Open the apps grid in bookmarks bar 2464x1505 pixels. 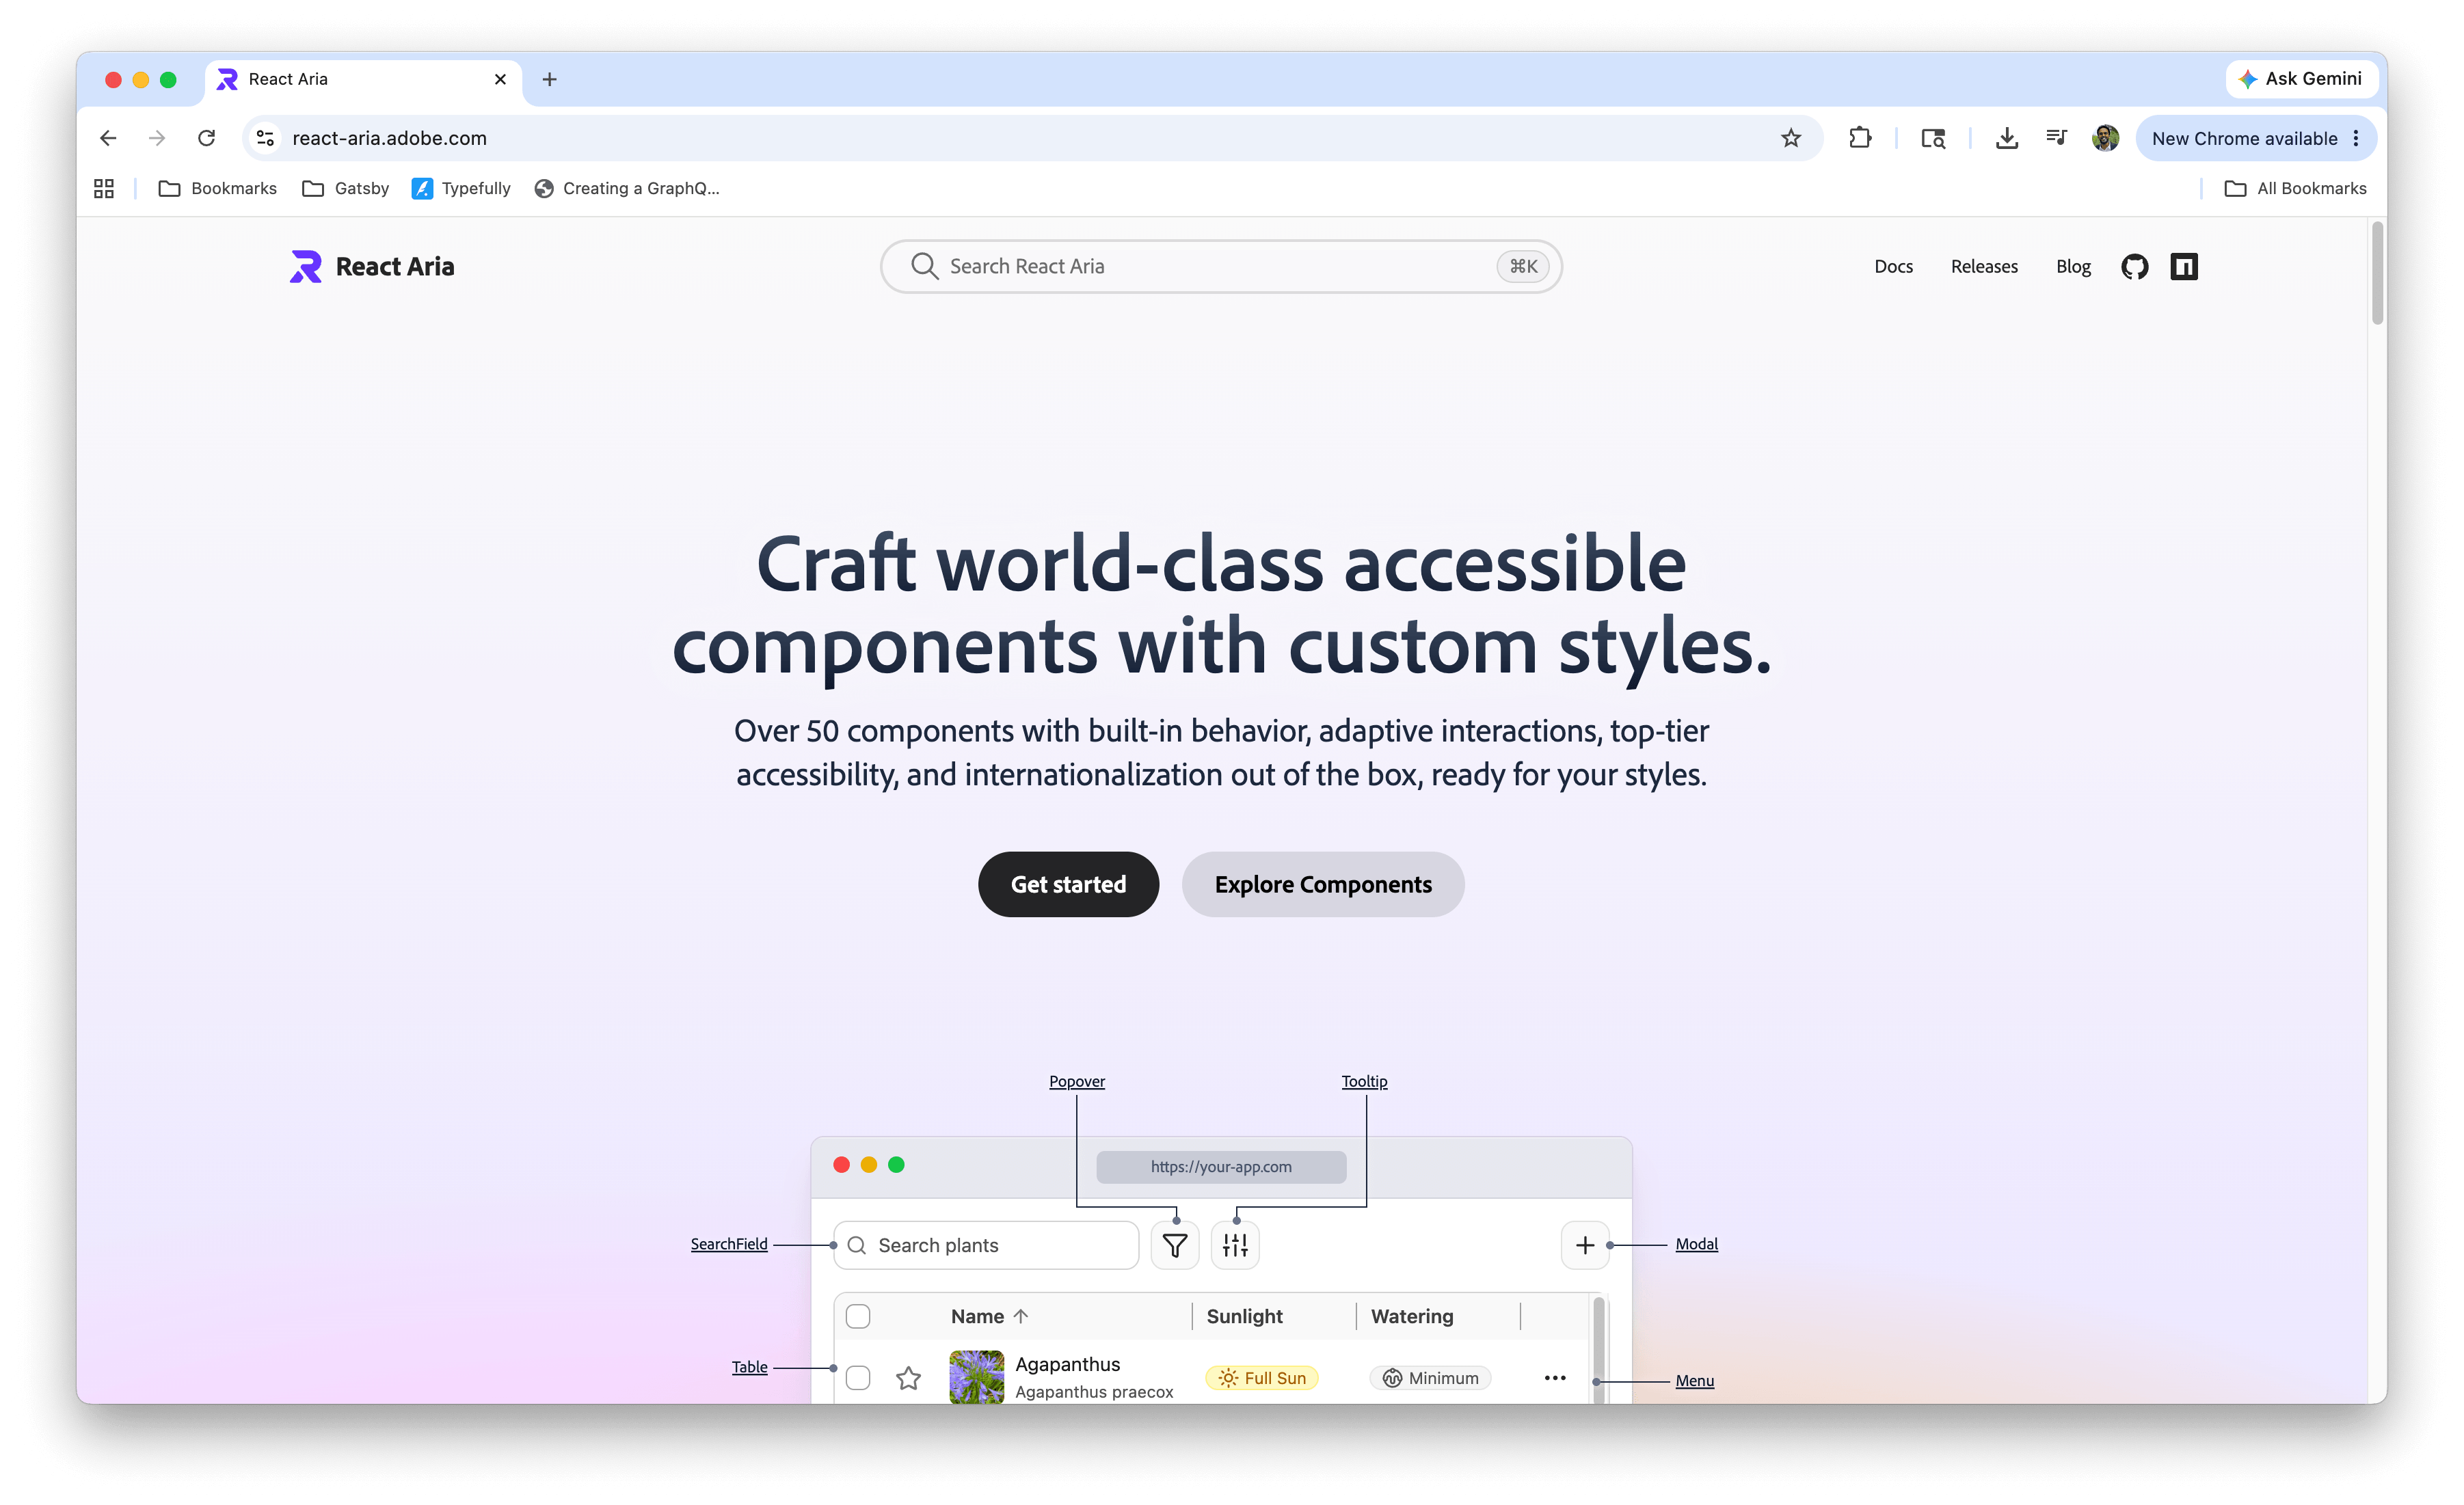pyautogui.click(x=104, y=188)
